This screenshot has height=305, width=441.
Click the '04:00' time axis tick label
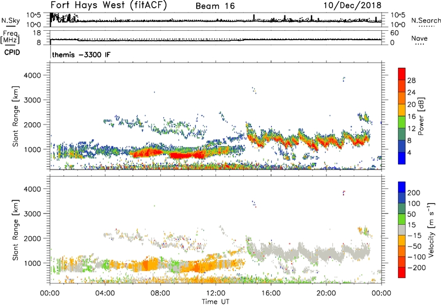click(x=105, y=293)
